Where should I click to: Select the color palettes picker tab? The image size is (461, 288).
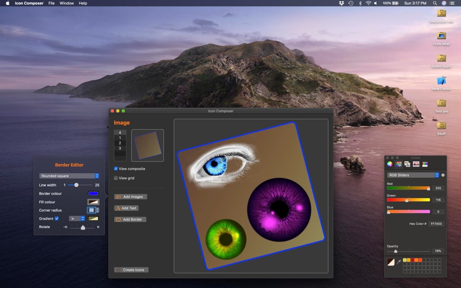click(407, 164)
